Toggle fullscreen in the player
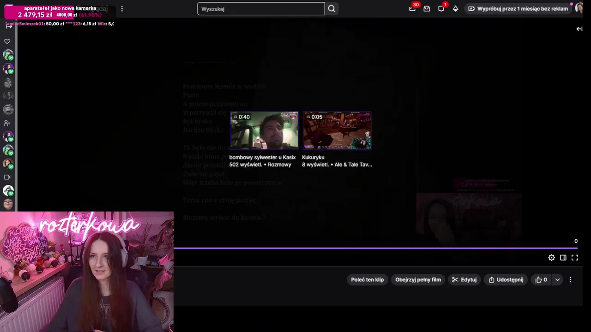Viewport: 591px width, 332px height. tap(575, 258)
